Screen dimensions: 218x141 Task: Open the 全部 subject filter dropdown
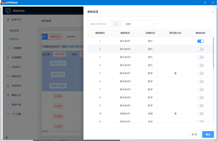[140, 24]
